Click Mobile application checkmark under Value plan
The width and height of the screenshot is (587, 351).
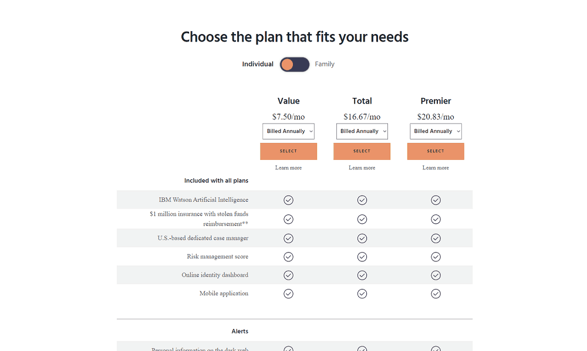coord(288,294)
